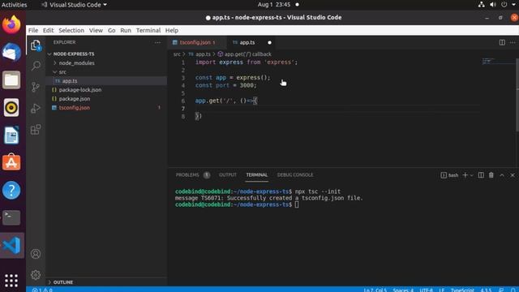
Task: Kill terminal with trash icon
Action: [x=491, y=175]
